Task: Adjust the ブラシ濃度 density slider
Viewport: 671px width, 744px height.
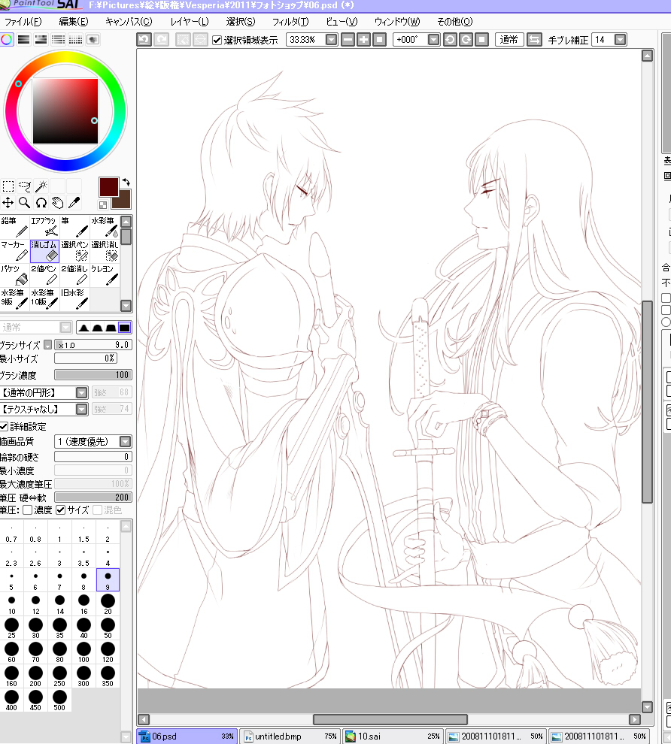Action: [x=93, y=375]
